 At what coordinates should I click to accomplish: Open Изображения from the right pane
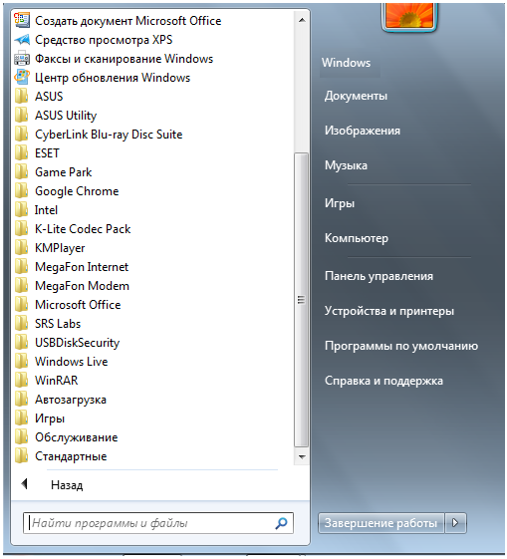(362, 131)
